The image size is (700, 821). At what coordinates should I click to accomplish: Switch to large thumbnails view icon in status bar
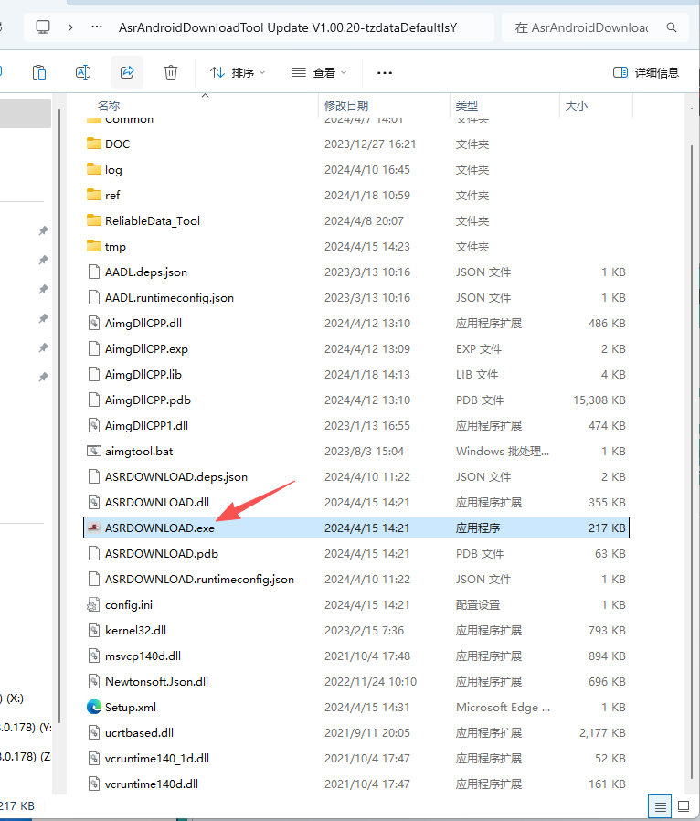(x=683, y=806)
